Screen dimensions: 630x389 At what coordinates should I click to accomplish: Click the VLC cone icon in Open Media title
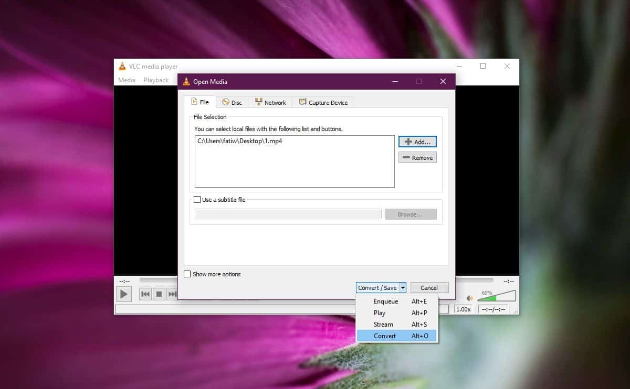(186, 81)
